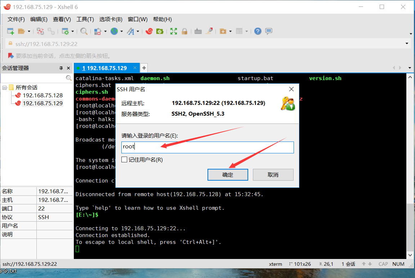The height and width of the screenshot is (278, 415).
Task: Click the session manager search box
Action: point(33,78)
